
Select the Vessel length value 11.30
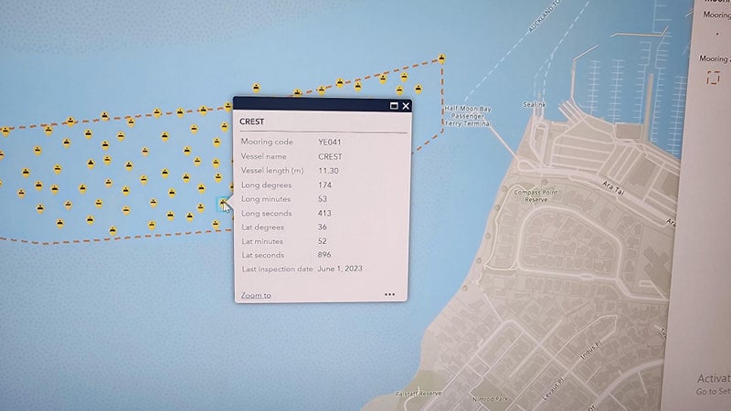pyautogui.click(x=329, y=171)
